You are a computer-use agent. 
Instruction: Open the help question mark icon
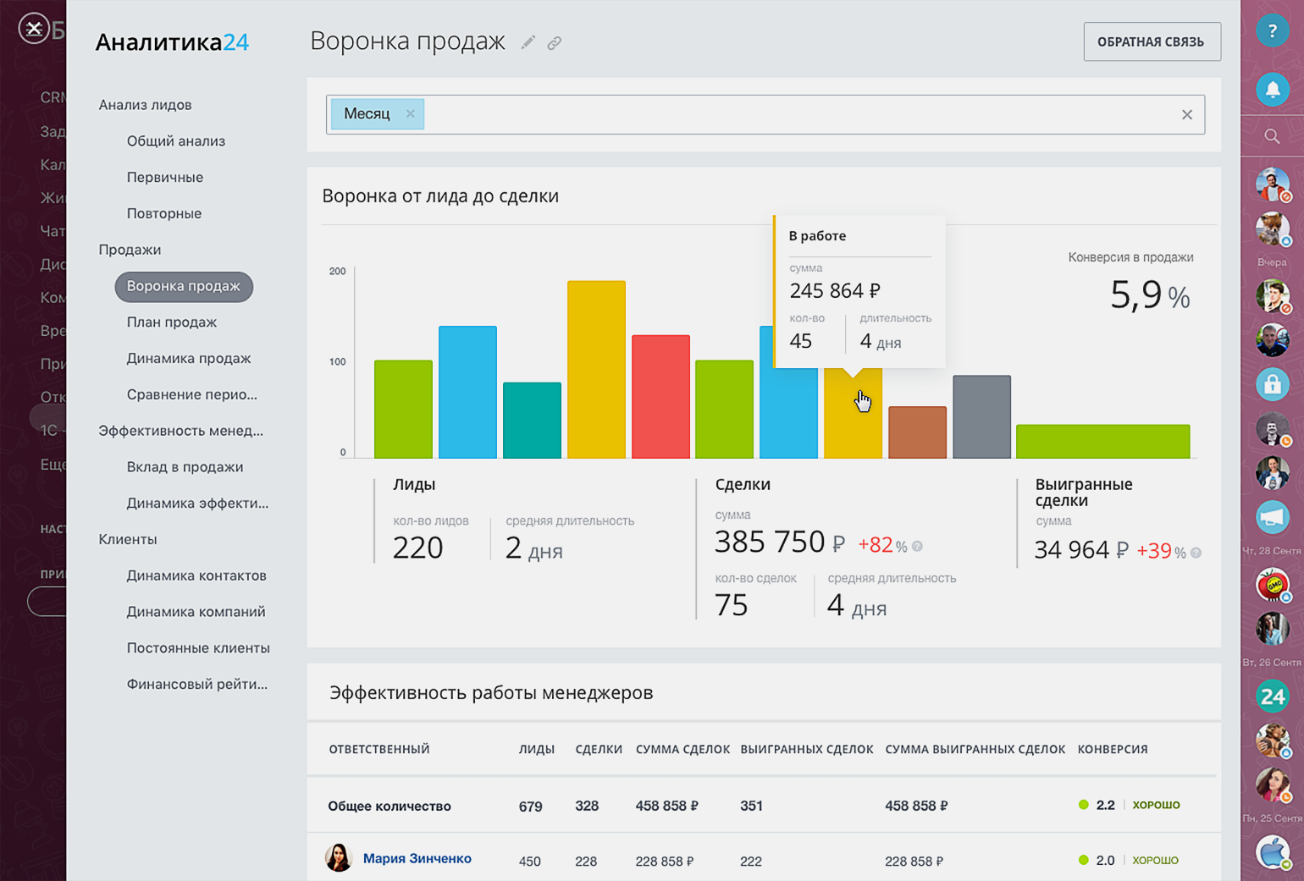pyautogui.click(x=1272, y=31)
